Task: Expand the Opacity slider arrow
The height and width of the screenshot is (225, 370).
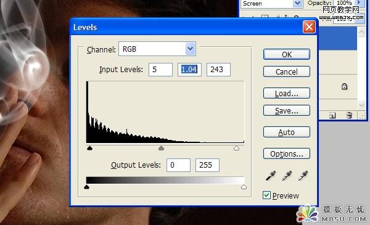Action: point(359,2)
